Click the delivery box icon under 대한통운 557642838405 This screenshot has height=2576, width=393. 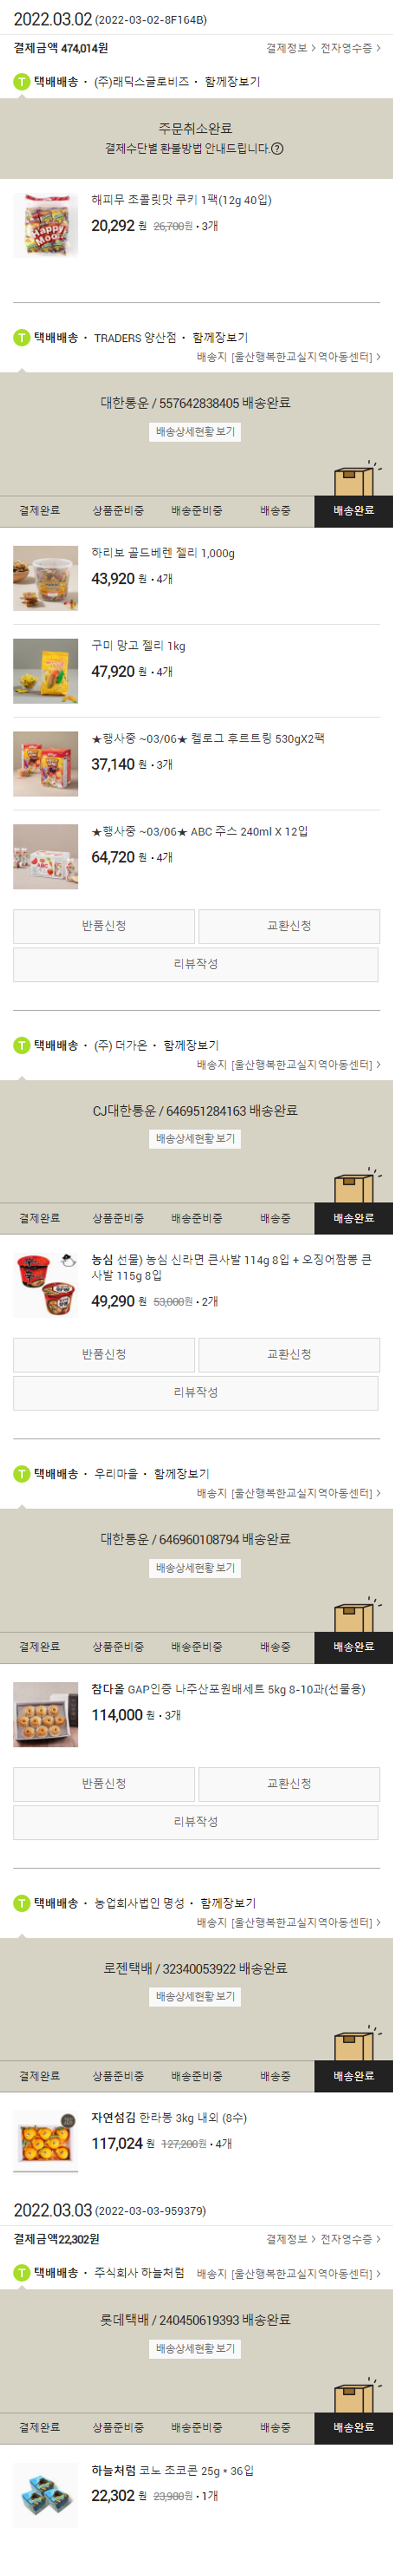[x=355, y=479]
